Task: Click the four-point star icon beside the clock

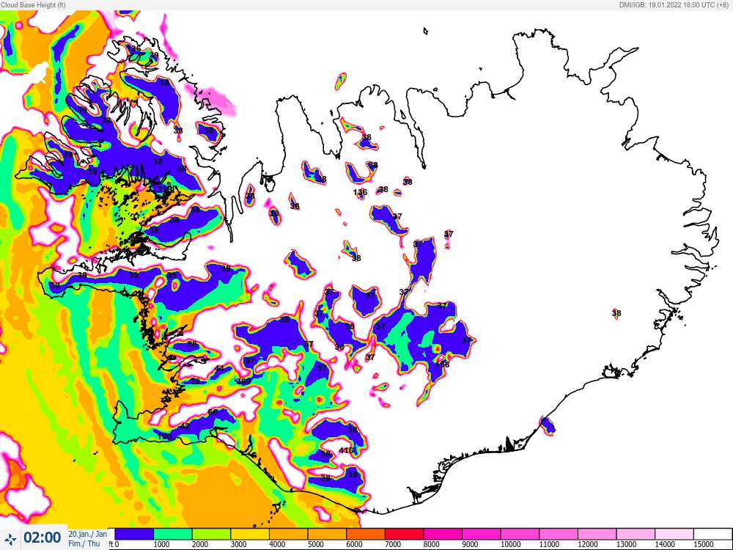Action: pyautogui.click(x=10, y=538)
